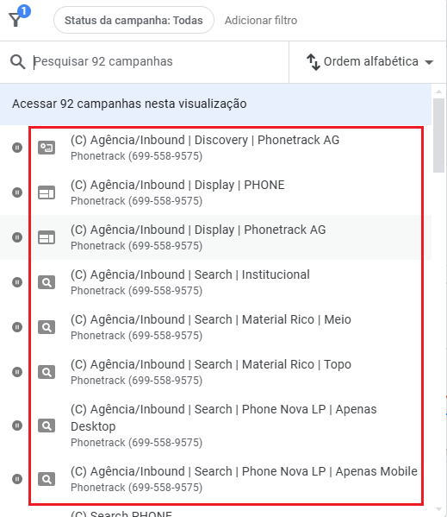Screen dimensions: 447x517
Task: Click paused status icon for Material Rico | Topo
Action: point(17,372)
